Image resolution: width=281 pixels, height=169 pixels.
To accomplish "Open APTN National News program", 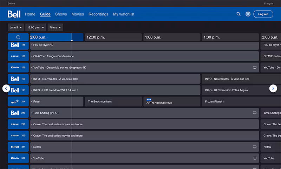I will click(x=172, y=101).
